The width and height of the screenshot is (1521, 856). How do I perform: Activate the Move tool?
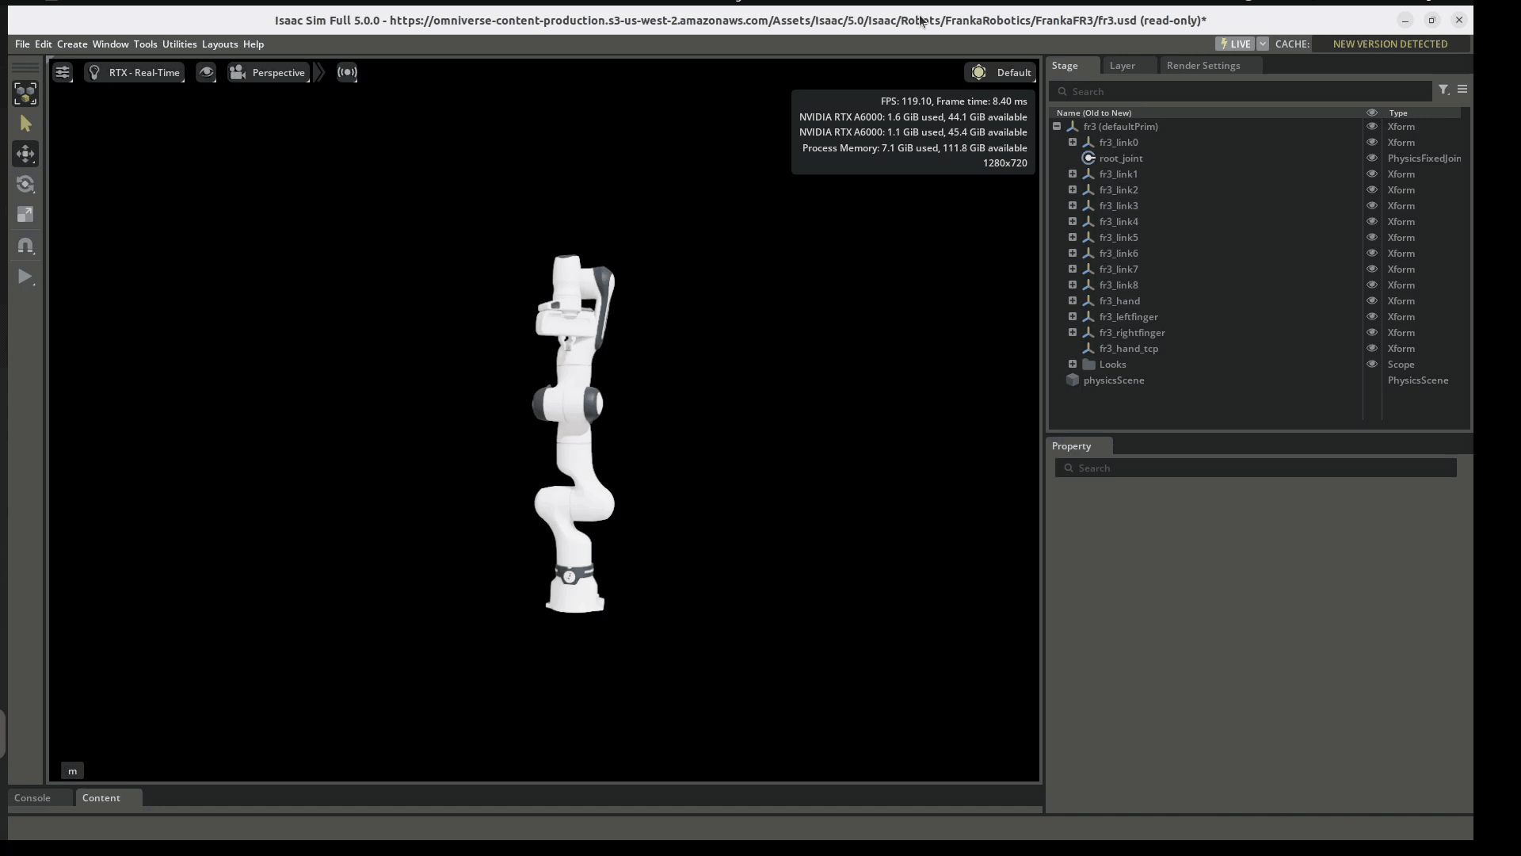[25, 154]
